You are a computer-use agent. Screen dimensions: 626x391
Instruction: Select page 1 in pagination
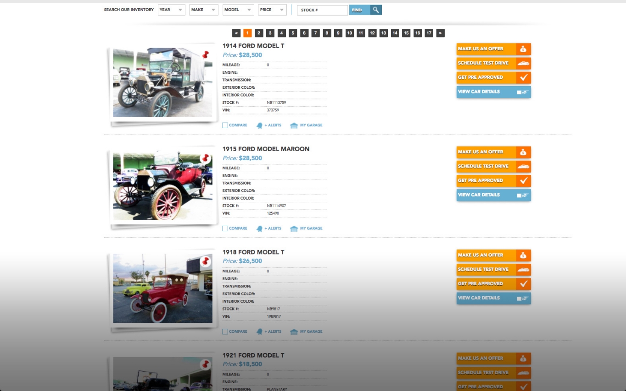tap(247, 33)
